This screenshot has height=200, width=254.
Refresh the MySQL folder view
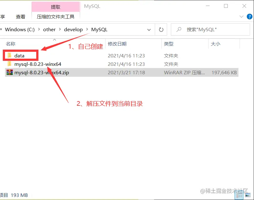[161, 30]
